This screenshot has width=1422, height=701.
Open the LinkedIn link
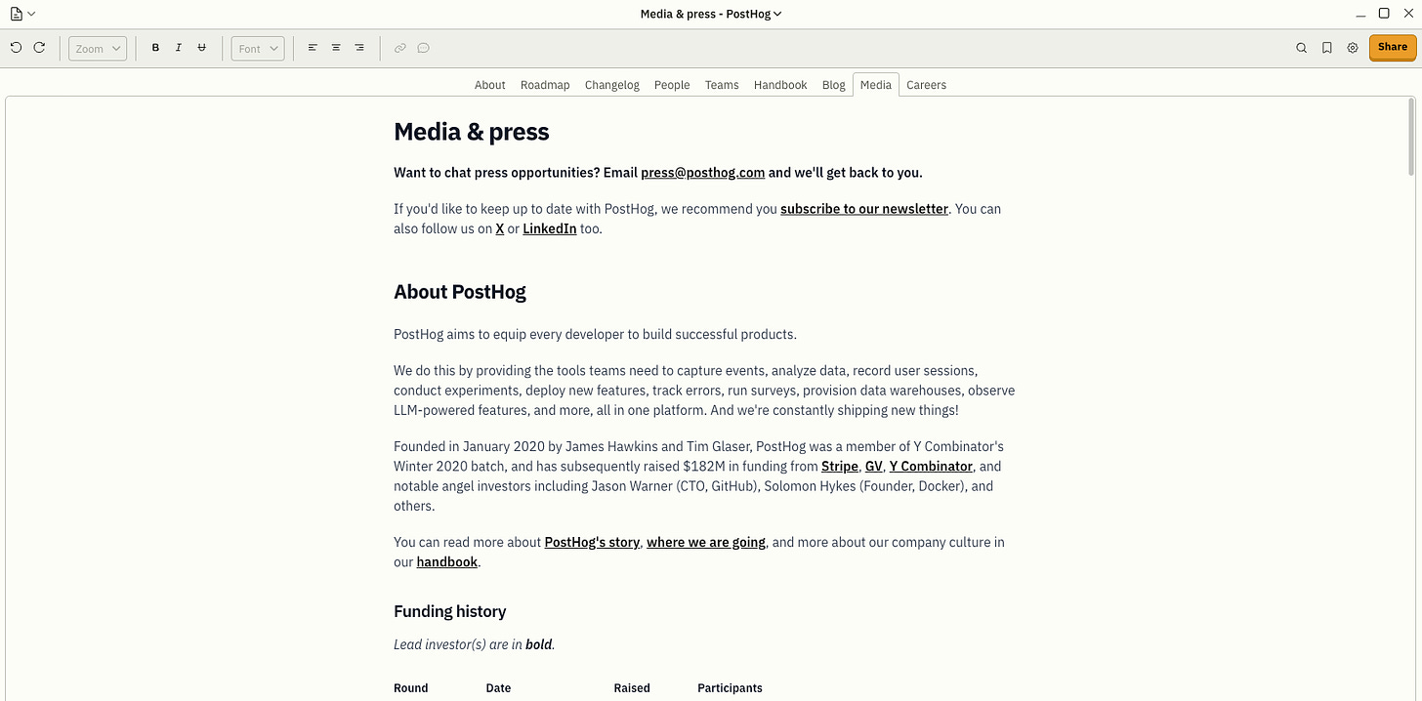(550, 229)
